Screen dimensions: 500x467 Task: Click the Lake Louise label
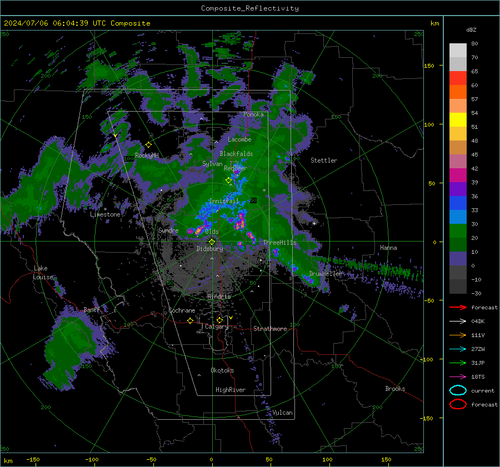[43, 273]
